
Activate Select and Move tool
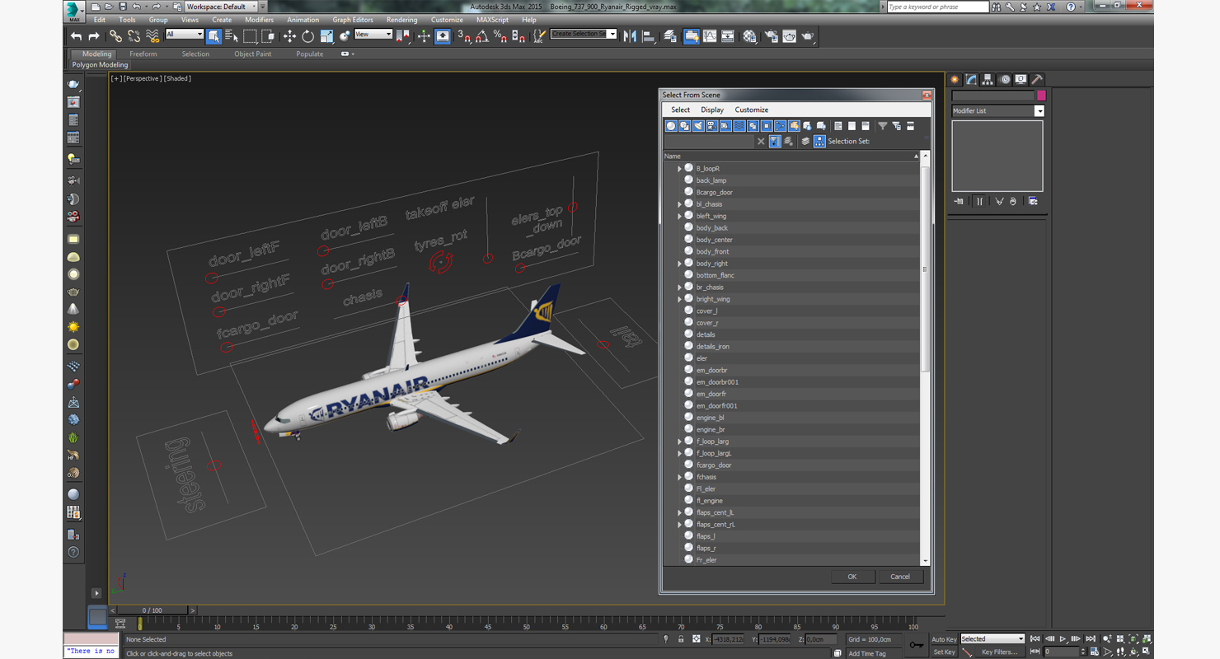pyautogui.click(x=289, y=36)
